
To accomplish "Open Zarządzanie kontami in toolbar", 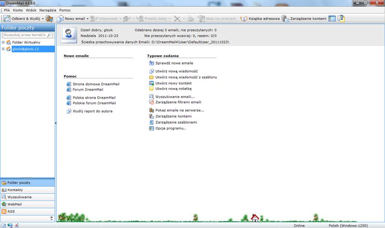I will click(304, 19).
